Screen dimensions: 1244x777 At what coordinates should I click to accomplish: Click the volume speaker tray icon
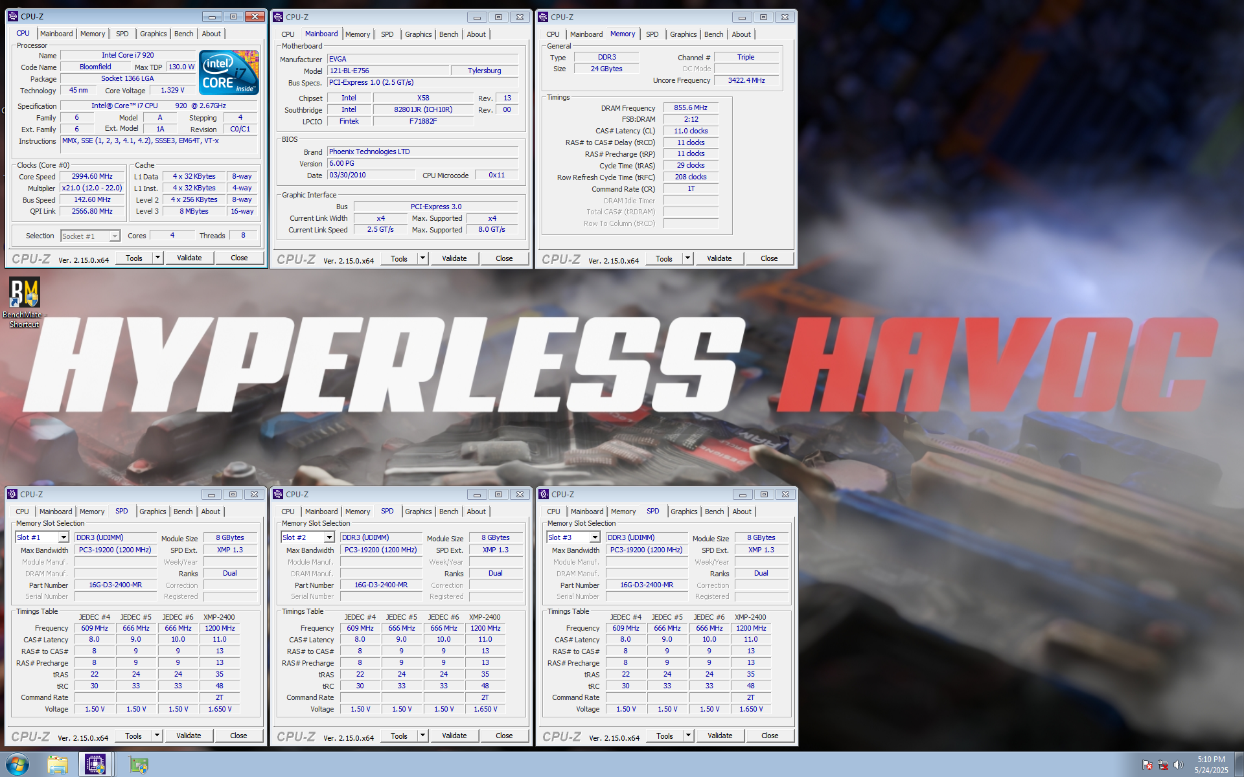click(x=1179, y=765)
